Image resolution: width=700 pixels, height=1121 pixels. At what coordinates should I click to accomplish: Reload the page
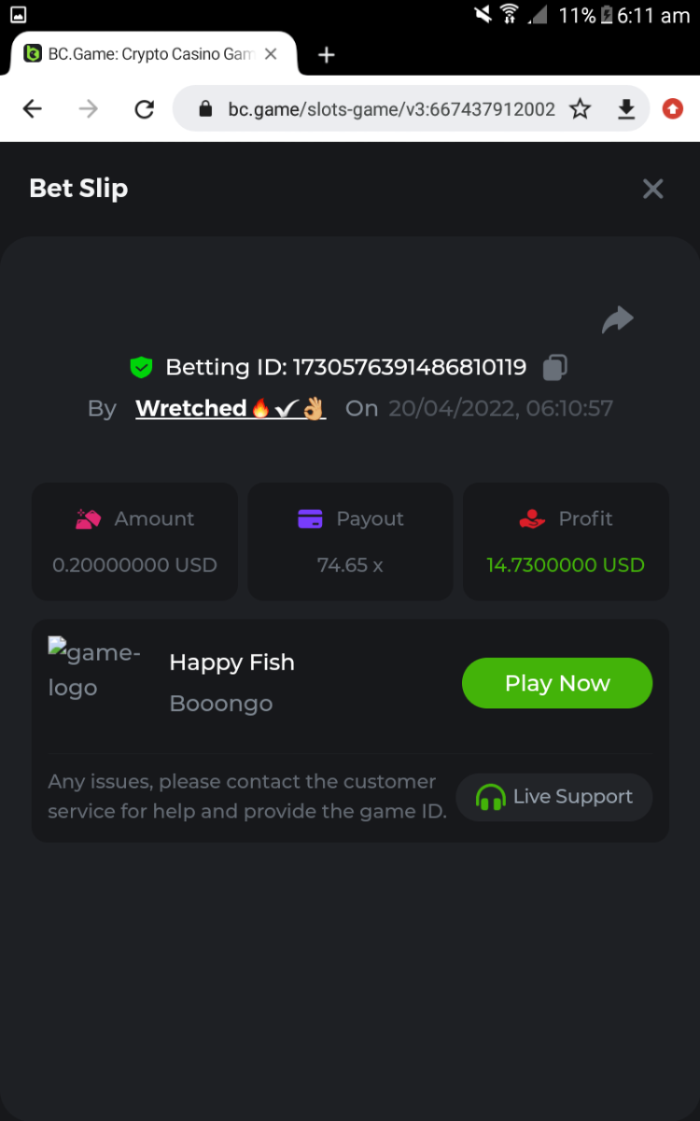pos(144,109)
